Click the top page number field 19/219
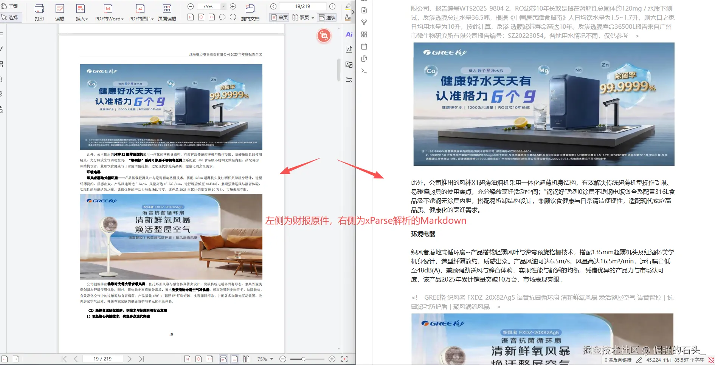This screenshot has height=365, width=715. coord(302,6)
